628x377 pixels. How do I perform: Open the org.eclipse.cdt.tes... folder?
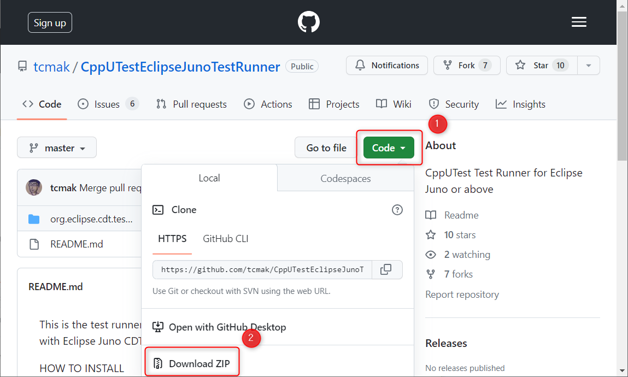point(91,219)
